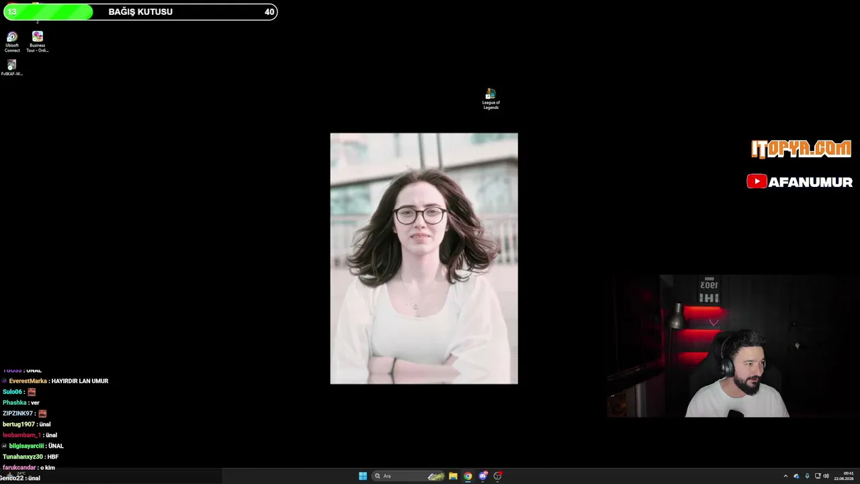
Task: Click the emote in Sulo06's chat message
Action: click(32, 392)
